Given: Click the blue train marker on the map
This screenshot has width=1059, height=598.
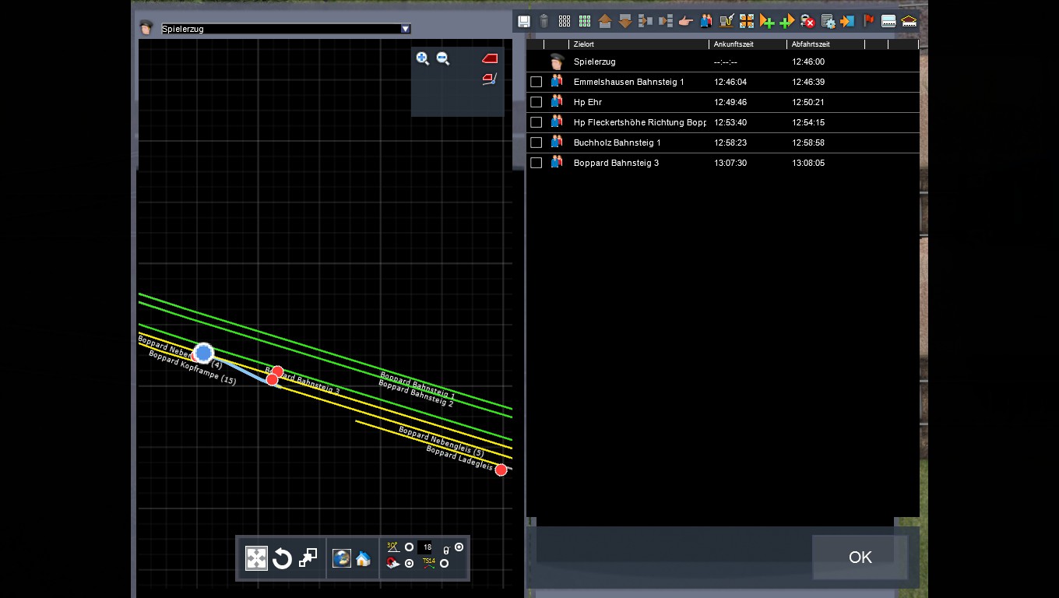Looking at the screenshot, I should [x=203, y=353].
